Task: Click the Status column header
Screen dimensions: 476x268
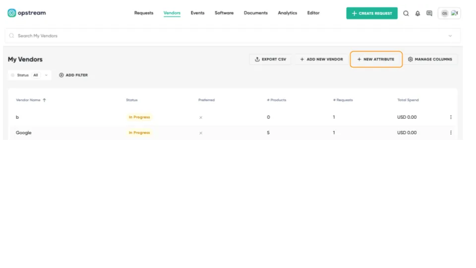Action: [132, 100]
